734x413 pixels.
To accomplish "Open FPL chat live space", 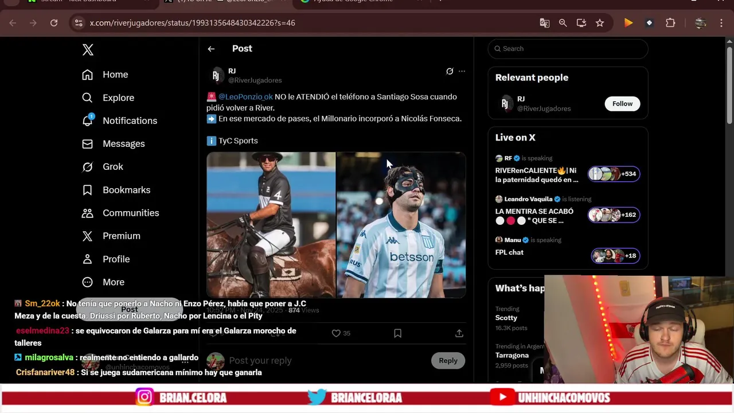I will click(x=509, y=252).
